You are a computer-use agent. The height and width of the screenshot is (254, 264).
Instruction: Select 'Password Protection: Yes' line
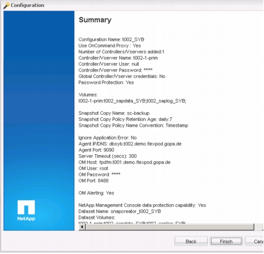pos(106,83)
